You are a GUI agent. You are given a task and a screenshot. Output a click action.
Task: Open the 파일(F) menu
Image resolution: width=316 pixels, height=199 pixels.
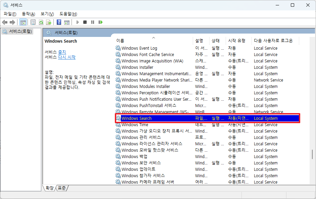point(10,14)
